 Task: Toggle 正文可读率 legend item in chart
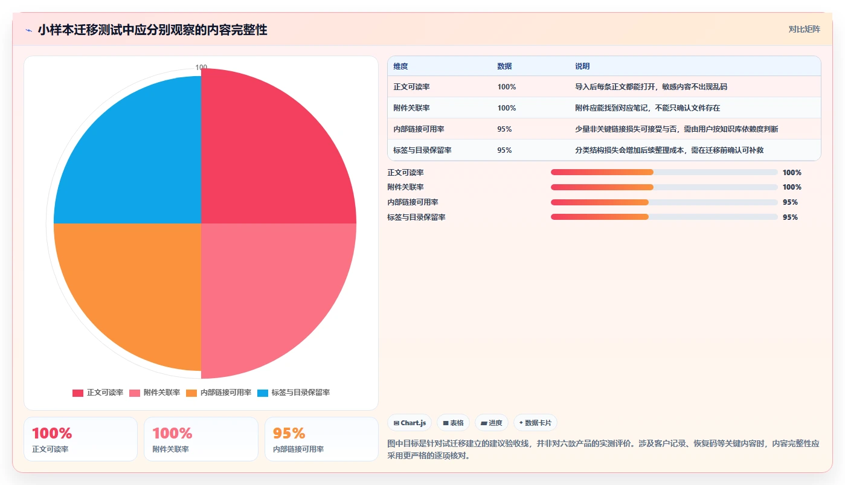[x=98, y=393]
